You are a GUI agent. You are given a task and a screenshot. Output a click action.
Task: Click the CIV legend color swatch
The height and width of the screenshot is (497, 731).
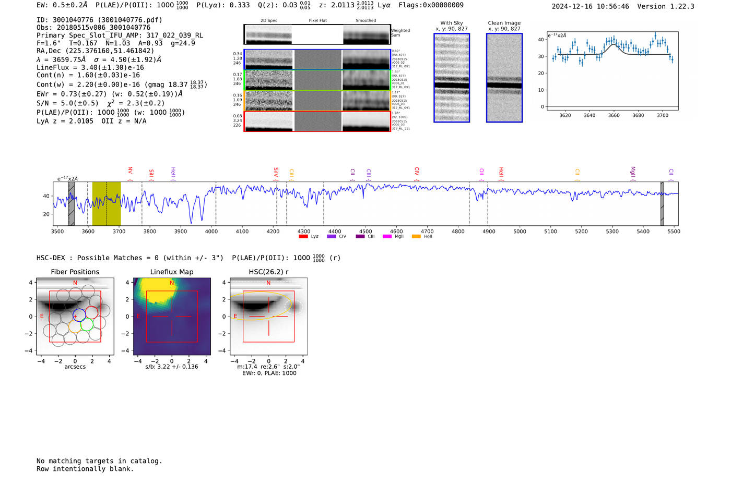331,237
